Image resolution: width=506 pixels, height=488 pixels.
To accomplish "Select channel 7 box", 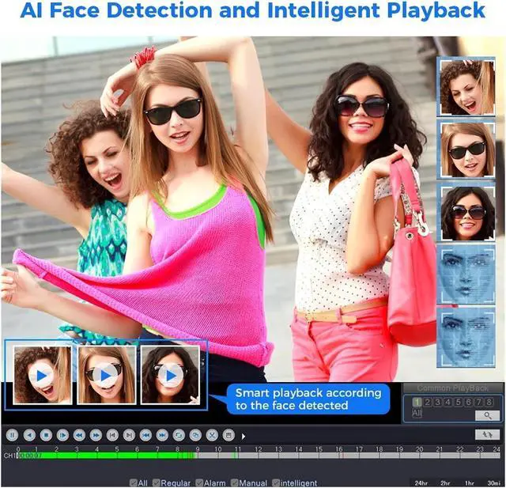I will 479,402.
